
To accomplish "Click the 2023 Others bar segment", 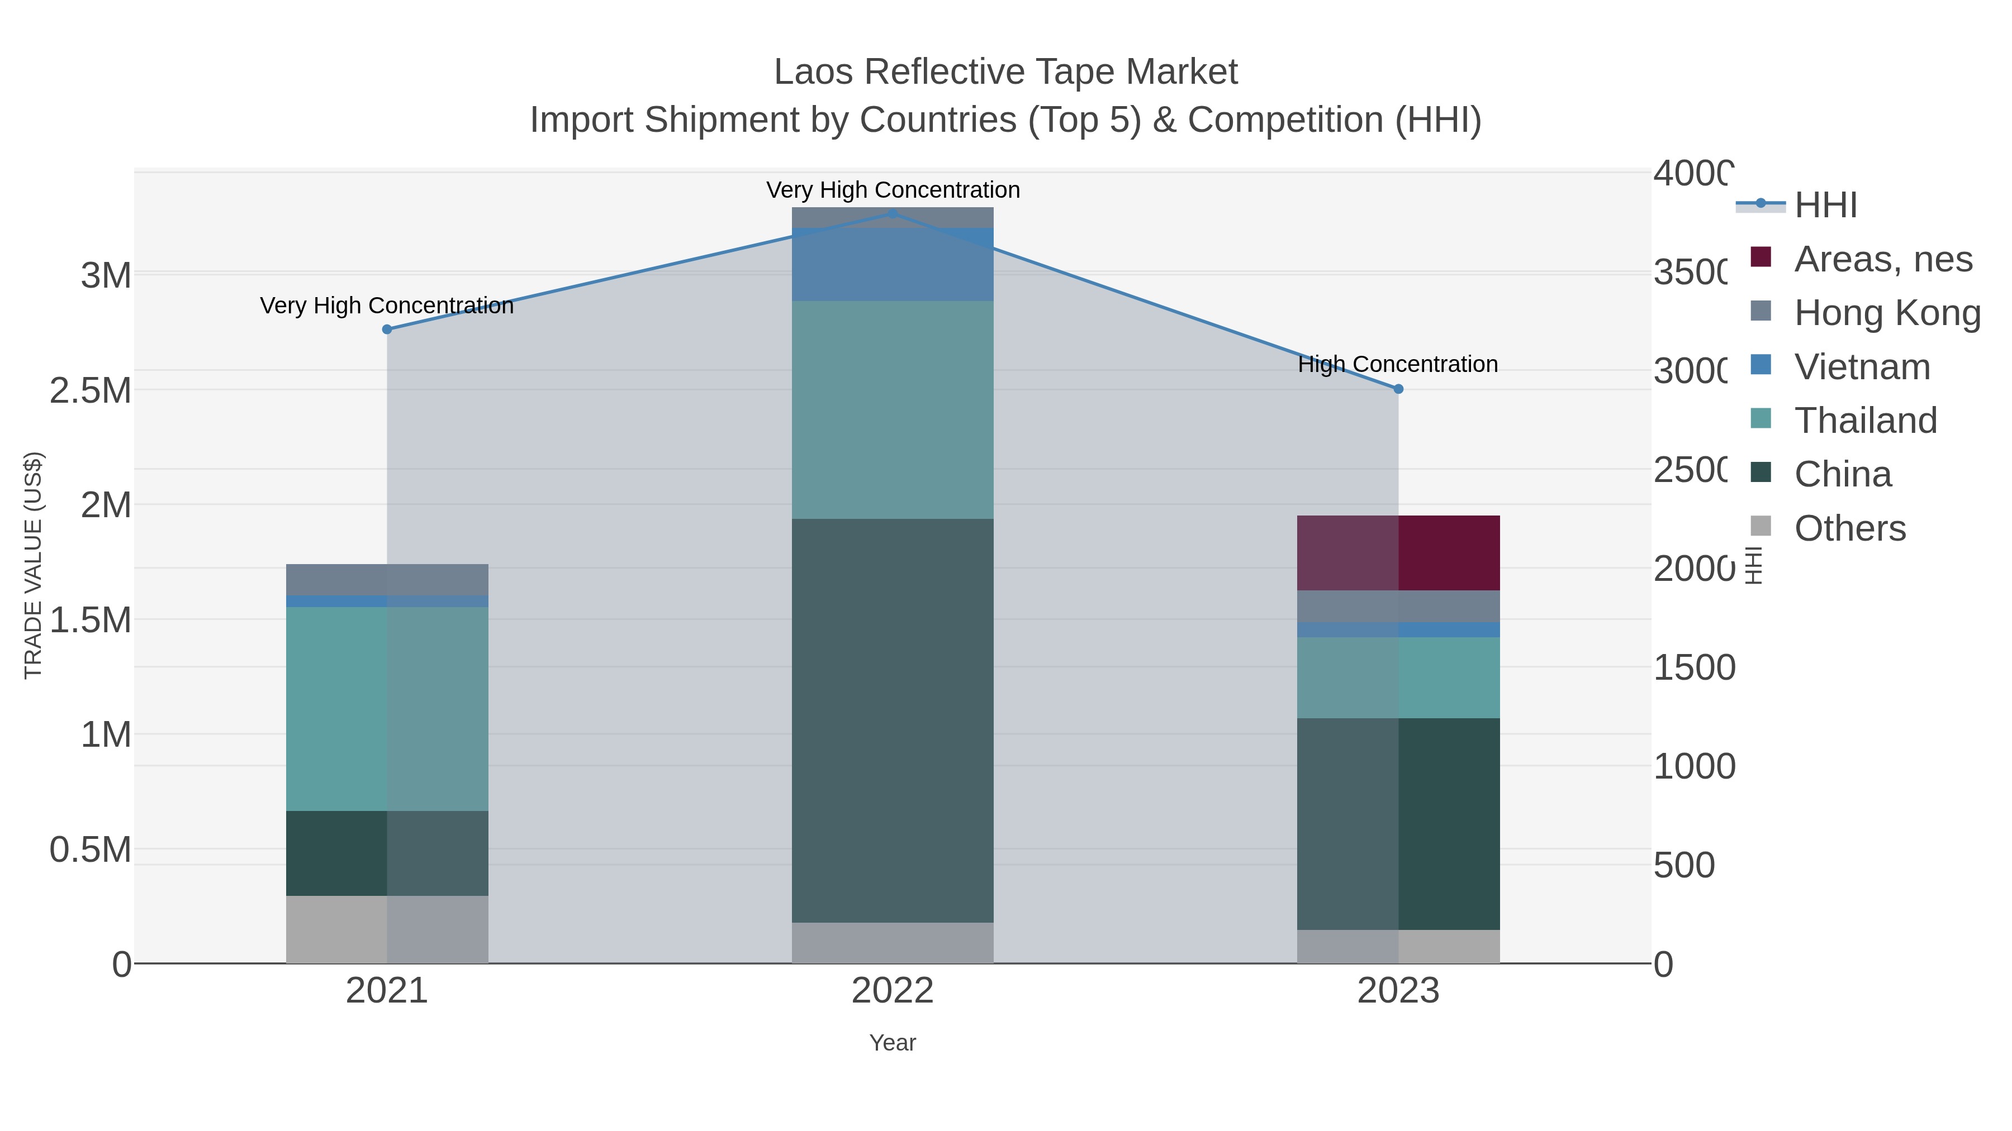I will click(x=1398, y=946).
